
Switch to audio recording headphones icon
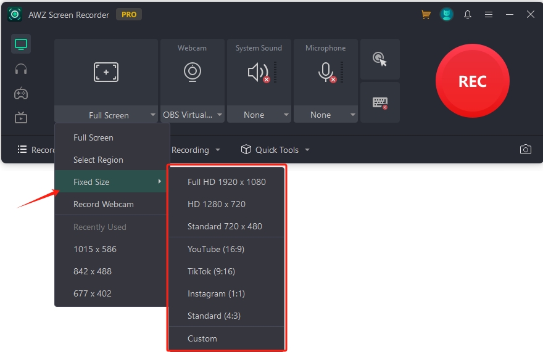(x=21, y=69)
